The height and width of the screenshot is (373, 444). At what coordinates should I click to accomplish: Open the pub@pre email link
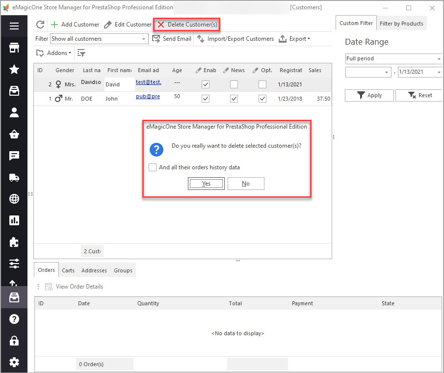[148, 96]
